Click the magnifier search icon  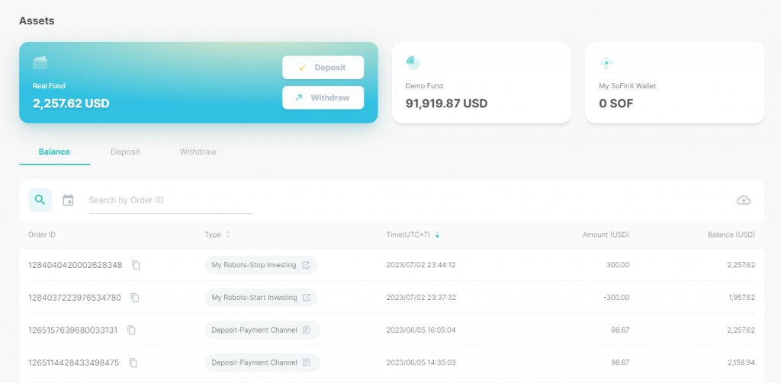point(40,200)
